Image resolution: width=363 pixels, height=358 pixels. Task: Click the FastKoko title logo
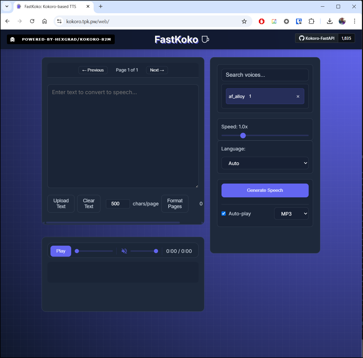point(176,39)
